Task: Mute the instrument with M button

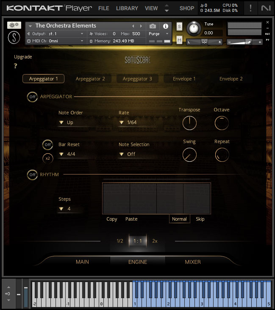Action: [x=179, y=40]
